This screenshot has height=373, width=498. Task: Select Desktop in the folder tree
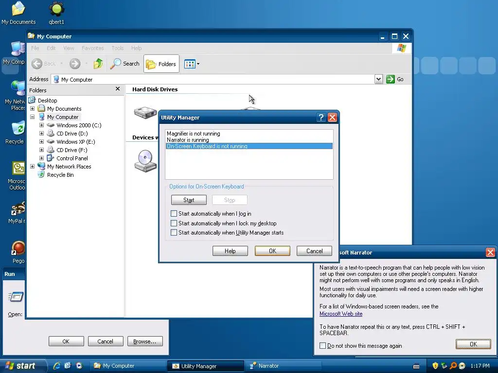tap(47, 101)
